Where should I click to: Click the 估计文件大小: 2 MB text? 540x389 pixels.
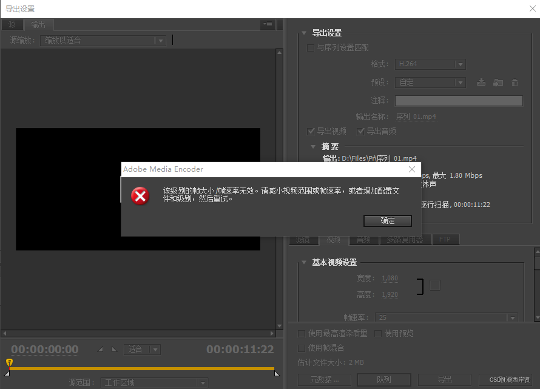pyautogui.click(x=331, y=362)
